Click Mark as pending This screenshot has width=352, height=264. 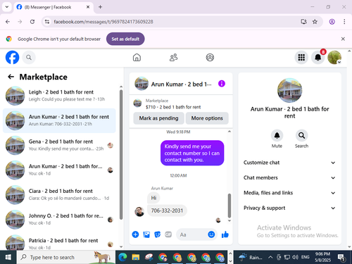(158, 118)
